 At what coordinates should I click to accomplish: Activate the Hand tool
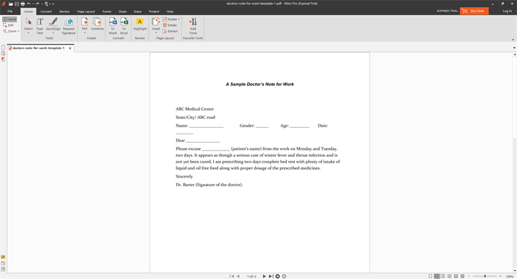(x=10, y=19)
